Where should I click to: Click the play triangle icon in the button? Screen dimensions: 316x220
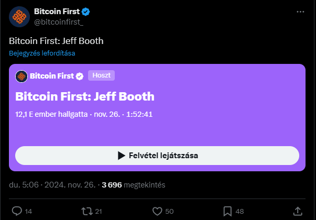click(122, 156)
